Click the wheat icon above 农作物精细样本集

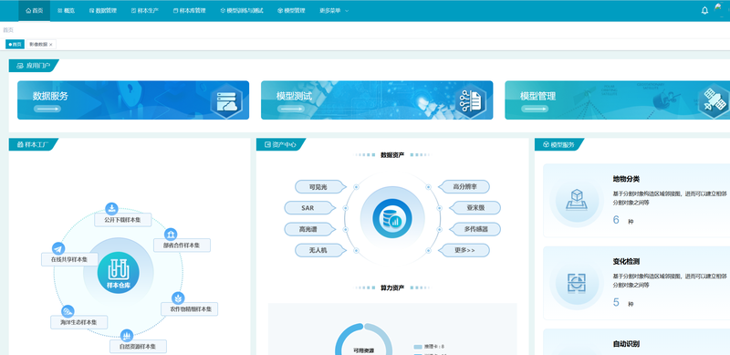point(178,298)
